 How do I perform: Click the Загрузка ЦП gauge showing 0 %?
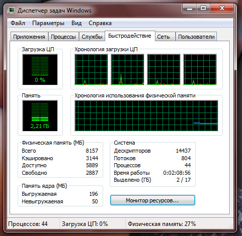[40, 69]
